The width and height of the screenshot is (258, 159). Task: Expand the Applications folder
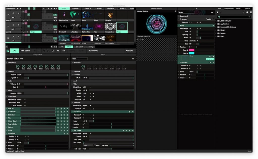[216, 24]
